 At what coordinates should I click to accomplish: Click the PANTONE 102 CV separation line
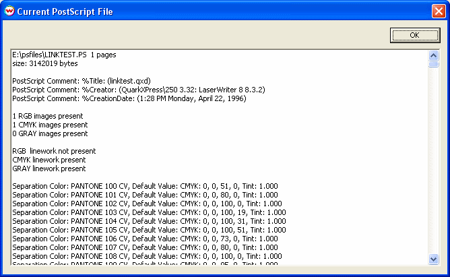click(147, 204)
